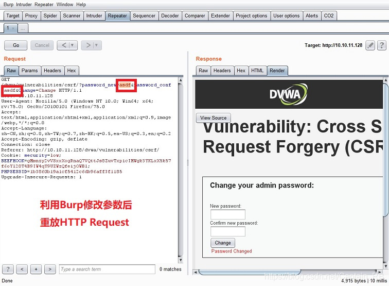Viewport: 389px width, 286px height.
Task: Click the DVWA logo in rendered response
Action: pos(289,94)
